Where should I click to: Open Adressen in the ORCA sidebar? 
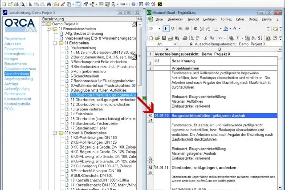pos(12,44)
